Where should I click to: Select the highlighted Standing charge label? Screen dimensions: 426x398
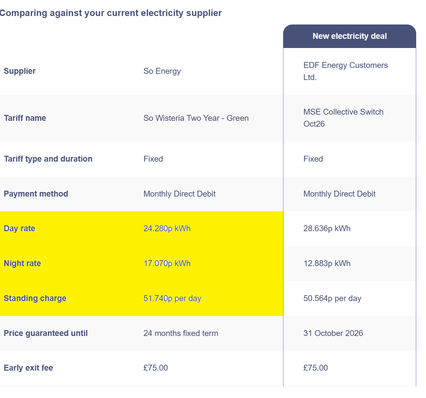point(35,298)
